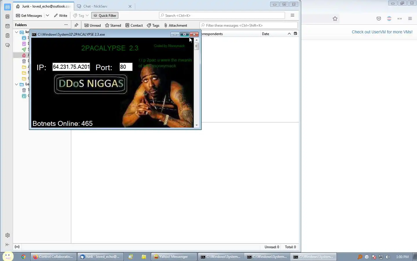Open the Calendar space icon
The height and width of the screenshot is (261, 417).
8,26
